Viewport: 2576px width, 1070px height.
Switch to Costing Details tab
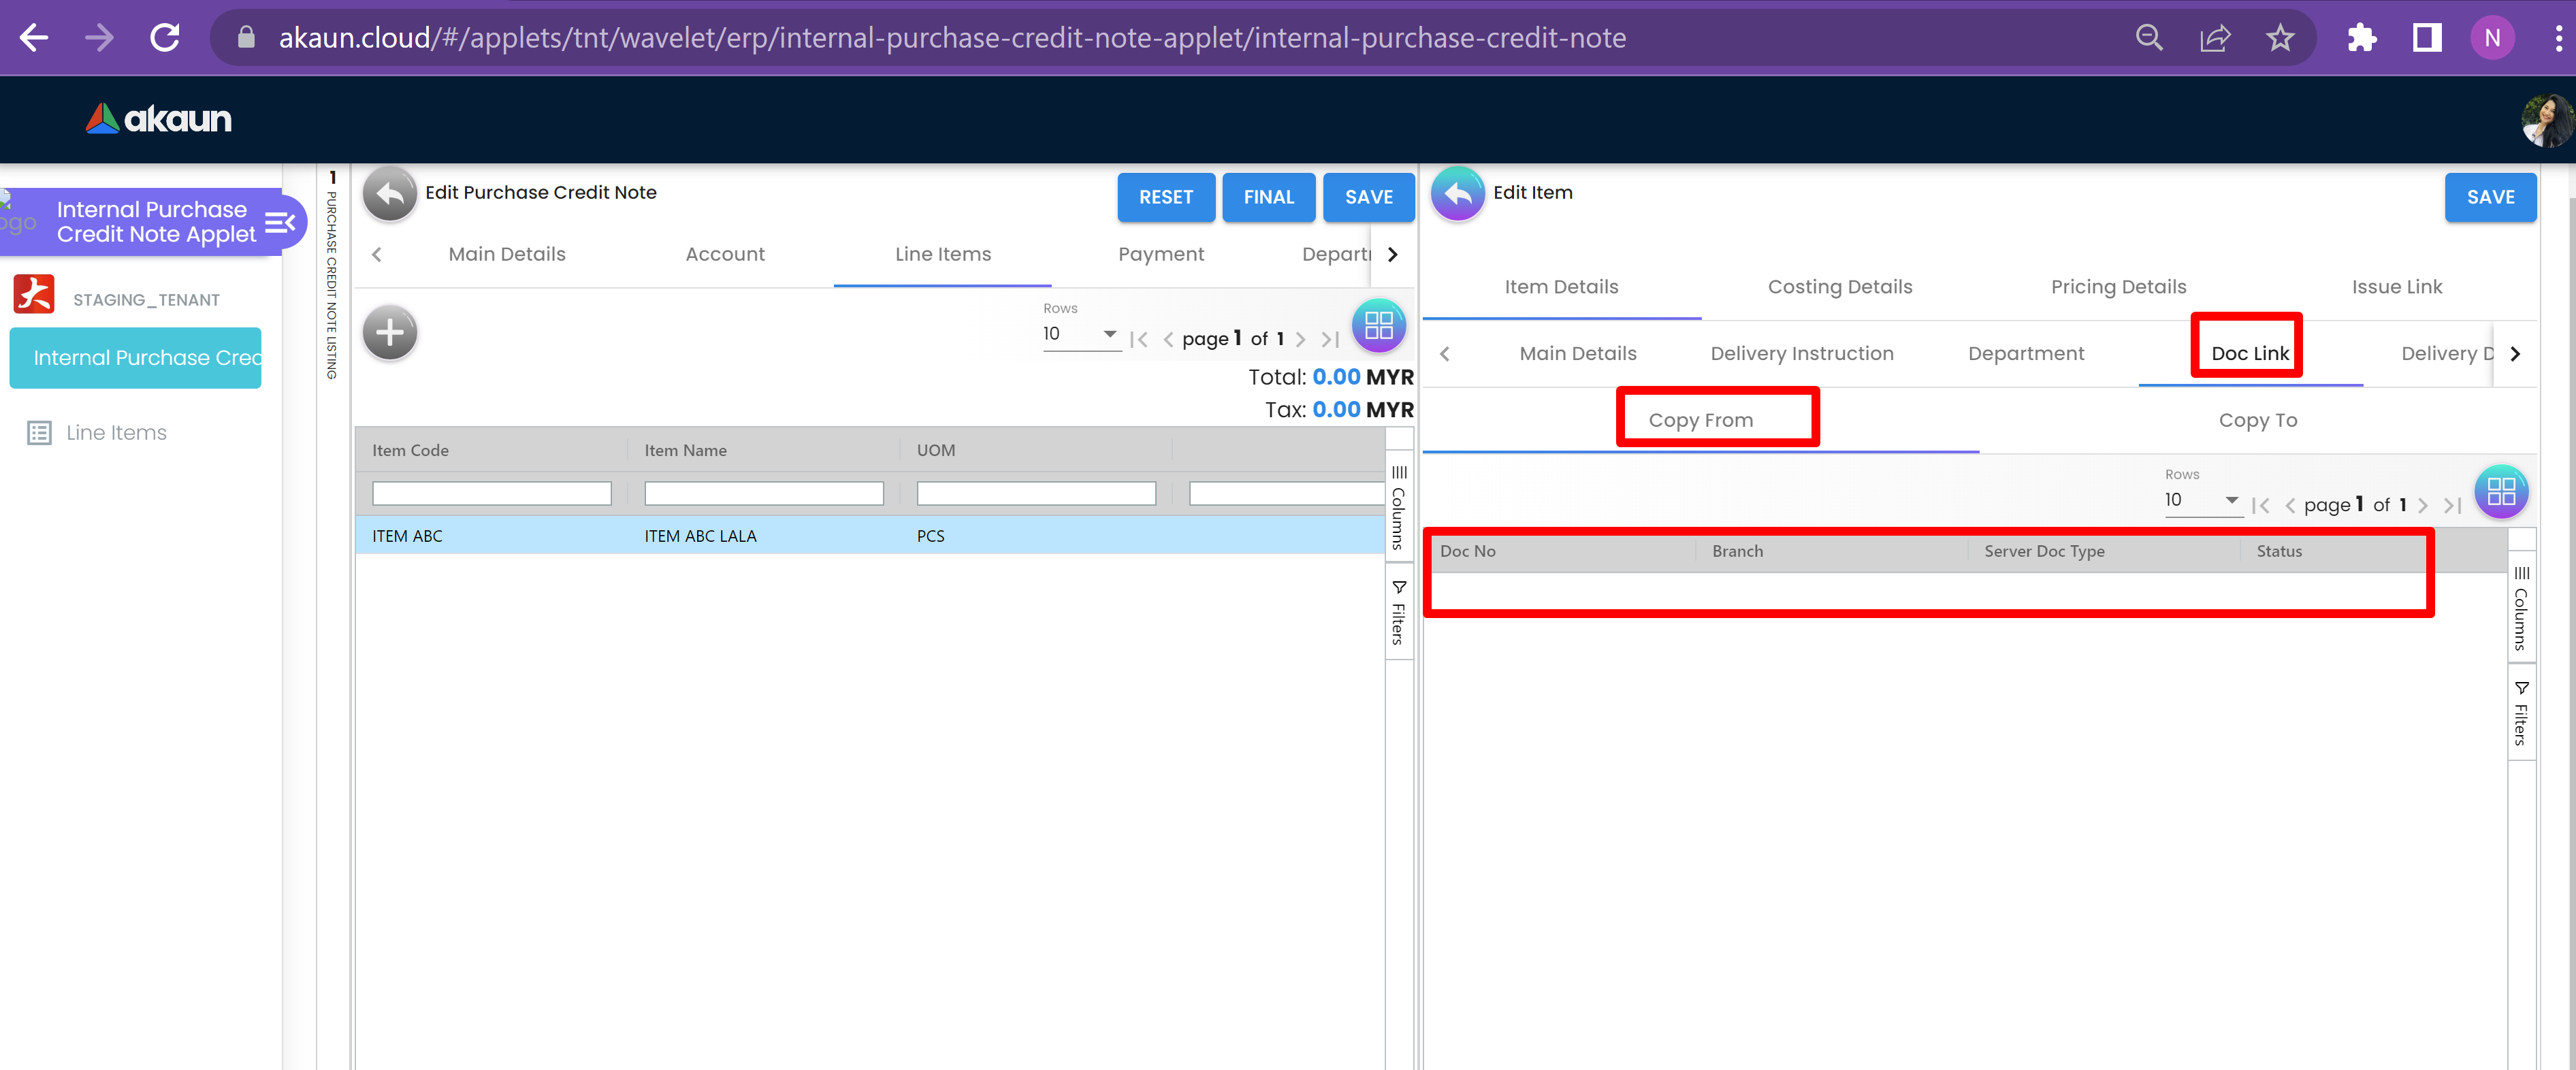(1839, 287)
